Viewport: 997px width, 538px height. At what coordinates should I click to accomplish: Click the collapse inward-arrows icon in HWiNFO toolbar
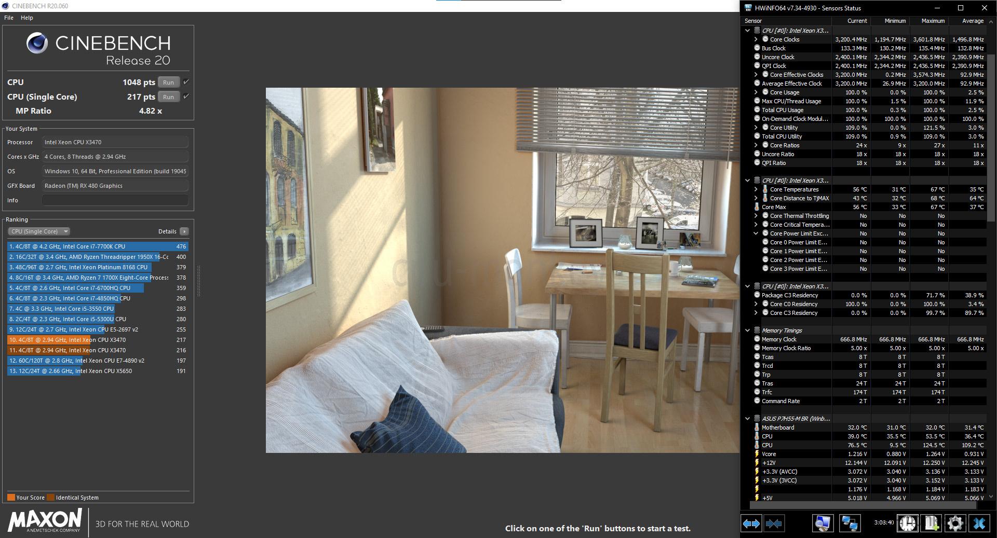(774, 523)
